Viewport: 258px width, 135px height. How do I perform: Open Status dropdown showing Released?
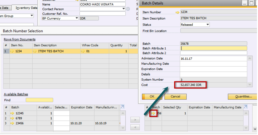click(x=208, y=25)
